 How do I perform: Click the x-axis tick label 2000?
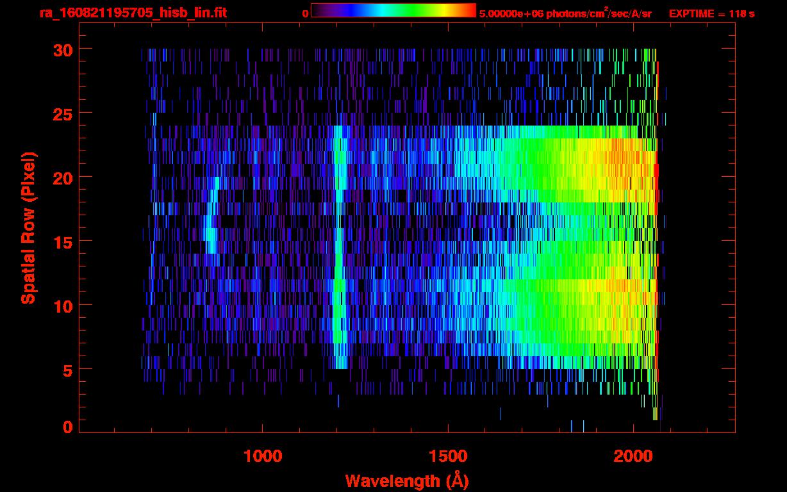click(633, 456)
